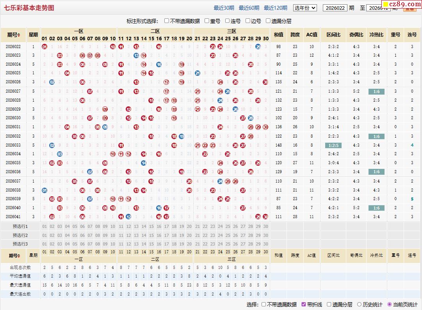
Task: Click red ball 20 in row 2026038
Action: 189,190
